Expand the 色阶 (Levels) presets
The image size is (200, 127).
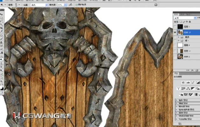pyautogui.click(x=176, y=100)
